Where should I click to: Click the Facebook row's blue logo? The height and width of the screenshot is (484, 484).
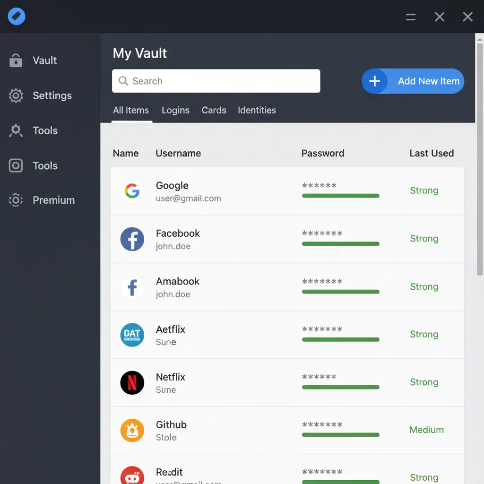[132, 239]
